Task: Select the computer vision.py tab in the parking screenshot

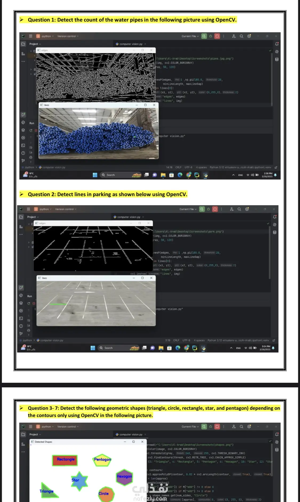Action: [129, 217]
